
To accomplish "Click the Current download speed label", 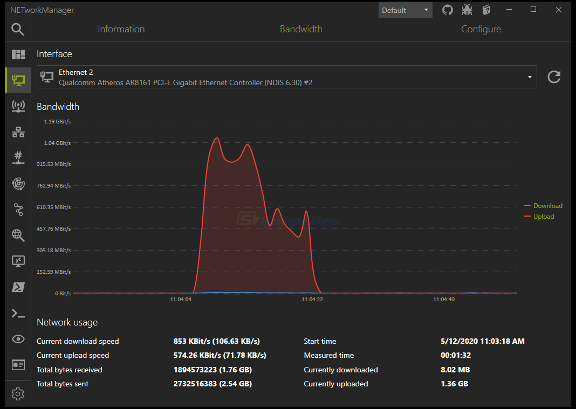I will tap(78, 341).
